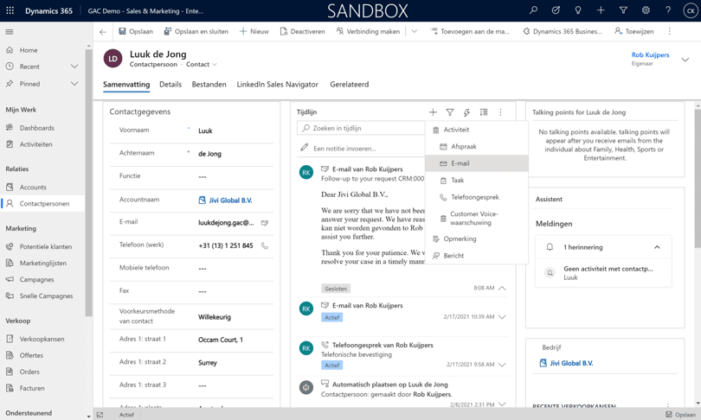Click Opslaan in the command bar
Screen dimensions: 701x420
(136, 31)
